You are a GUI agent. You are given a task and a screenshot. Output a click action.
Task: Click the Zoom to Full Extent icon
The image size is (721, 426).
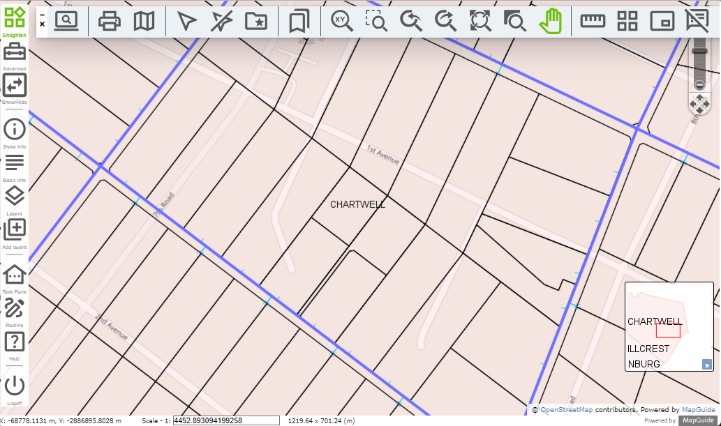[480, 22]
